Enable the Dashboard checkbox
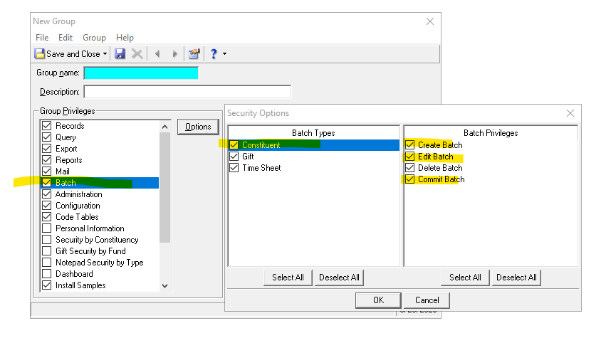This screenshot has height=343, width=601. 47,274
